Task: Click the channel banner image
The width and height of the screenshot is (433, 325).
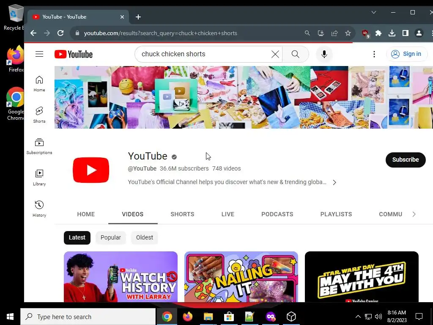Action: click(x=244, y=97)
